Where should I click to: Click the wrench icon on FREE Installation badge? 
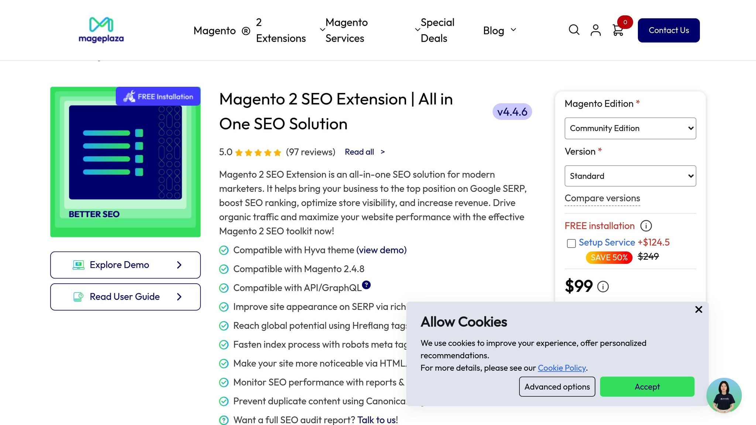pos(130,96)
